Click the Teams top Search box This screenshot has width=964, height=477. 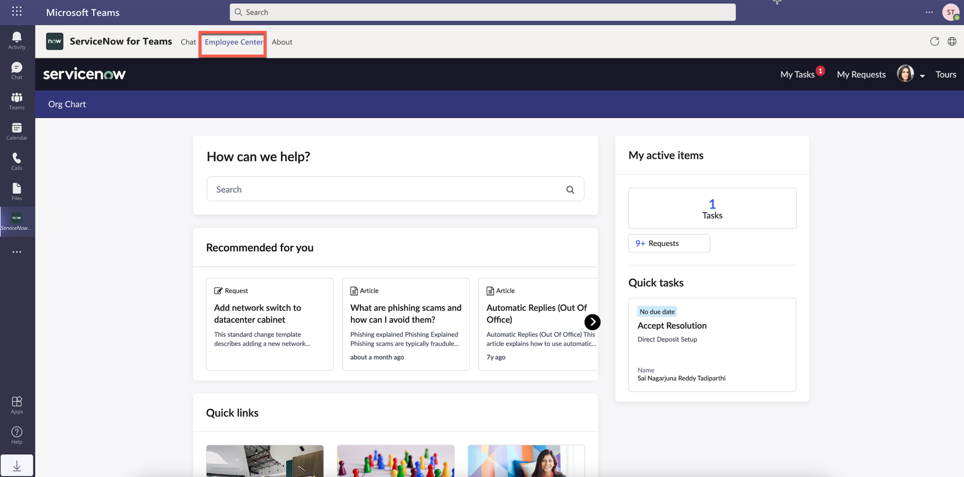(482, 12)
